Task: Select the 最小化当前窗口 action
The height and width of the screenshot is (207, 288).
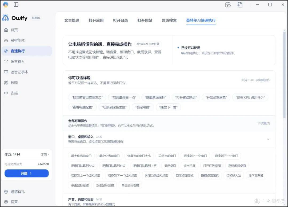Action: (x=109, y=156)
